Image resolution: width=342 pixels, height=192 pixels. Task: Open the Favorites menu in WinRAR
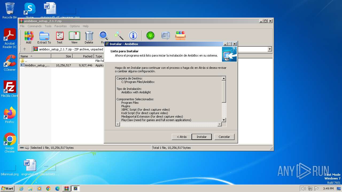coord(61,26)
